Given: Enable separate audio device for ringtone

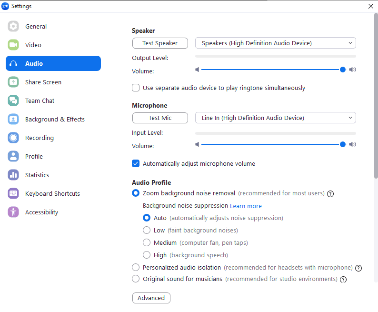Looking at the screenshot, I should click(x=136, y=88).
